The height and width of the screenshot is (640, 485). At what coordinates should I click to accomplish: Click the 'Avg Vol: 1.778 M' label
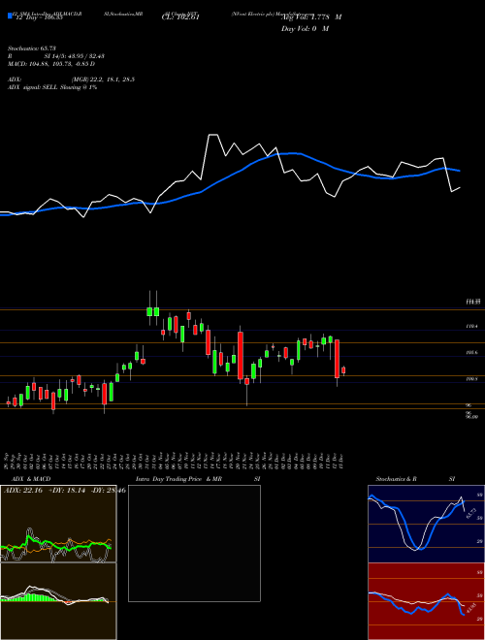pyautogui.click(x=311, y=17)
